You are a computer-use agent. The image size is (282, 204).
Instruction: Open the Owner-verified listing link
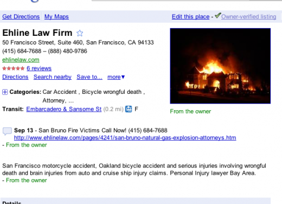[248, 17]
